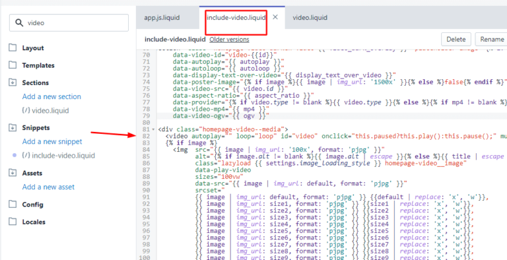
Task: Click the Layout folder icon
Action: pyautogui.click(x=13, y=48)
